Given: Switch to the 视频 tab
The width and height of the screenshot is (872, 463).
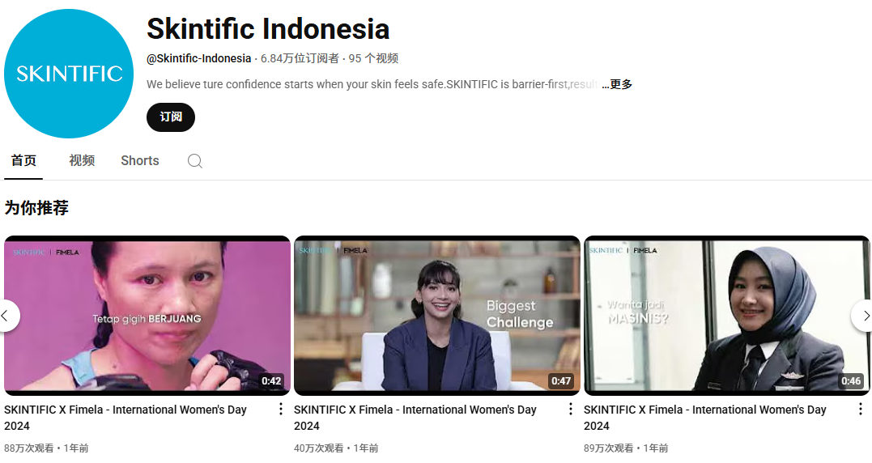Looking at the screenshot, I should [x=82, y=161].
